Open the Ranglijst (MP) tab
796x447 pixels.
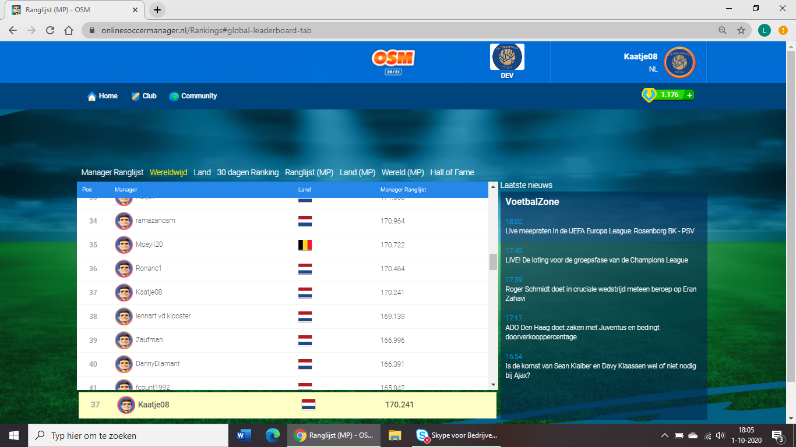click(x=309, y=172)
